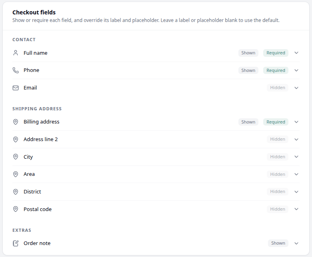Click the Checkout fields heading
Screen dimensions: 312x257
tap(34, 12)
